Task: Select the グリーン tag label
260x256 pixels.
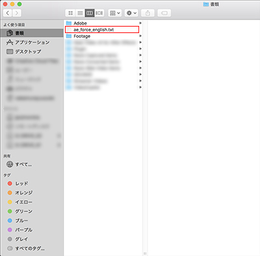Action: (x=23, y=211)
